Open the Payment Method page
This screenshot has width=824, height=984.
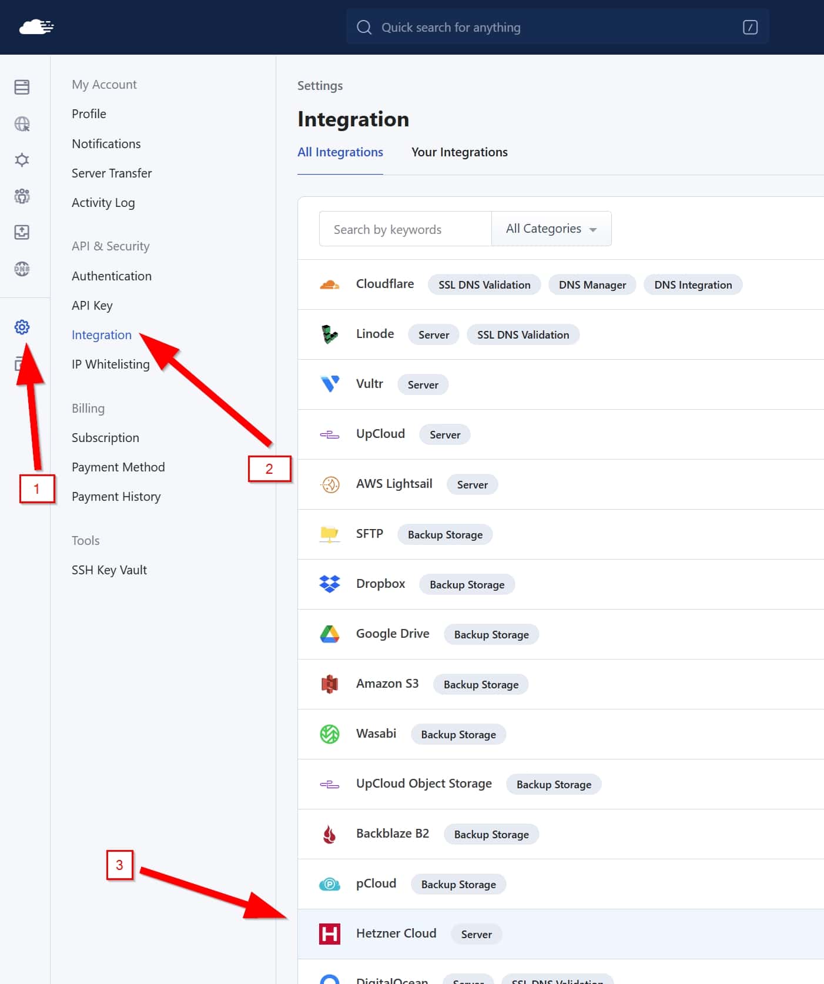(118, 467)
